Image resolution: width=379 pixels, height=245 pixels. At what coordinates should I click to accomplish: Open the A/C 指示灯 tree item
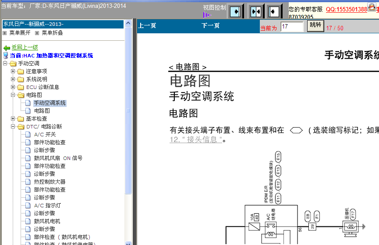48,206
